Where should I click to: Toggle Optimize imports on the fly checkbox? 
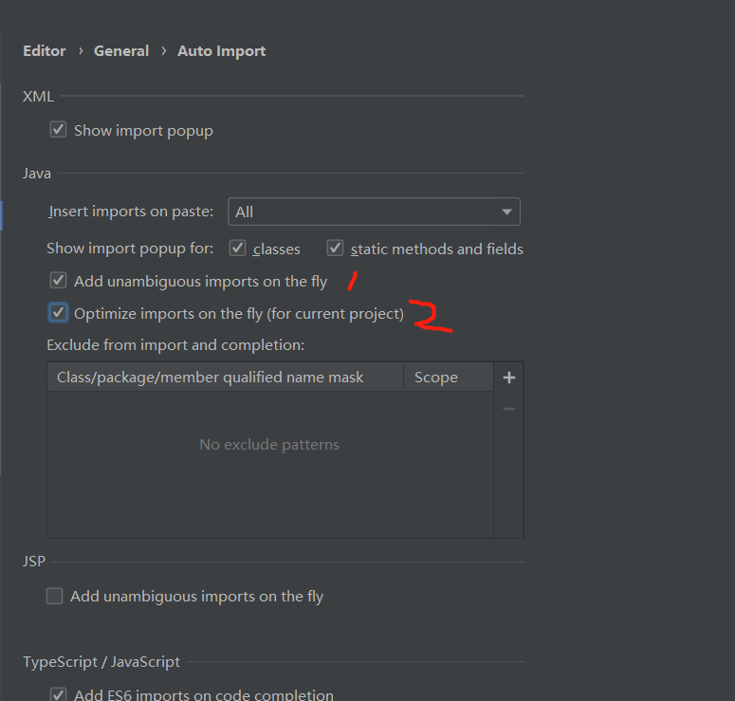coord(59,313)
